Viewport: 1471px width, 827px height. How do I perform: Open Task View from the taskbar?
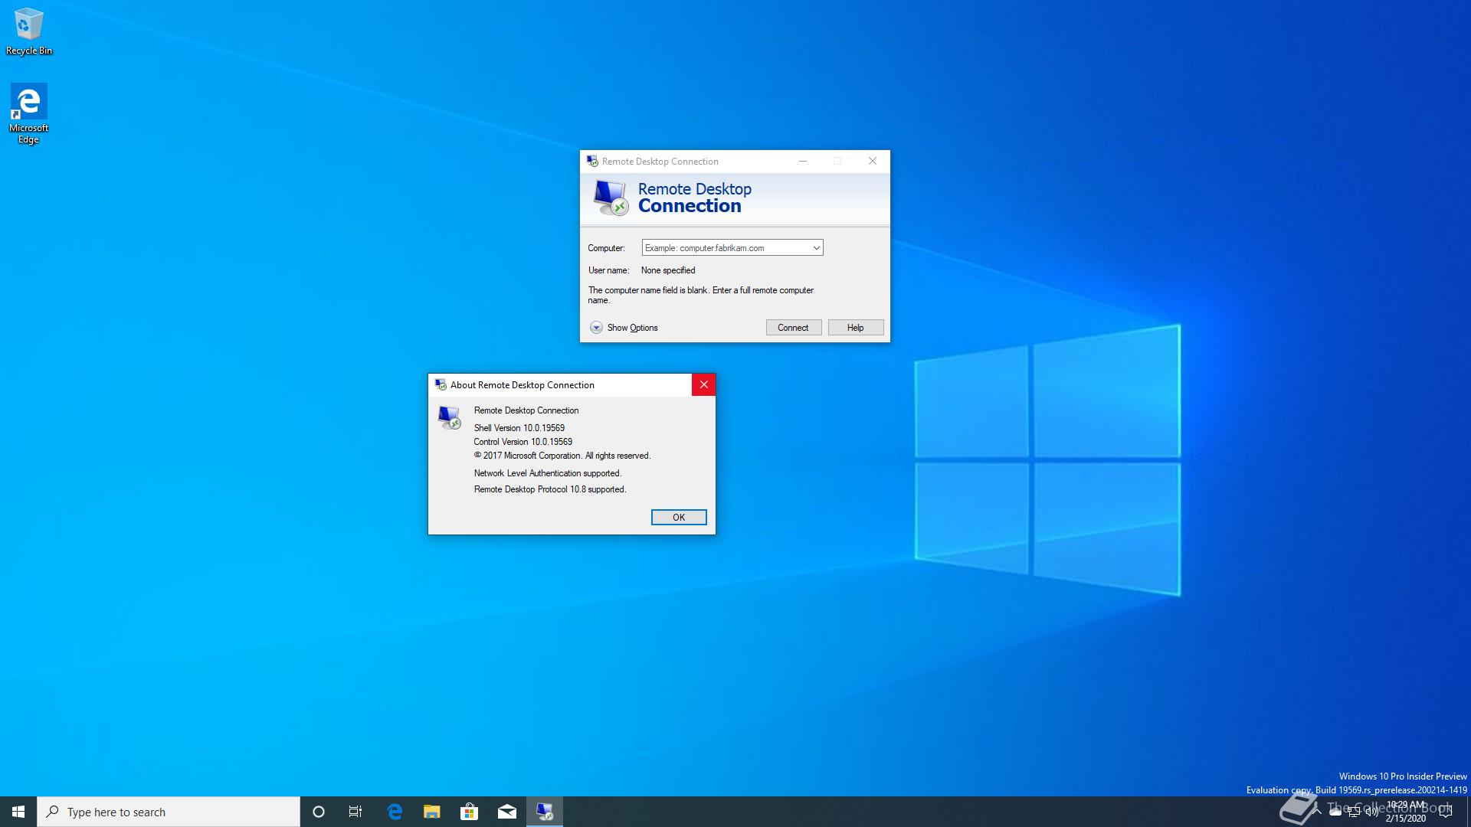tap(355, 812)
